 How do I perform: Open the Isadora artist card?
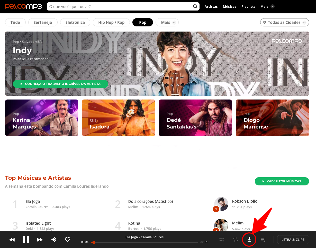(118, 118)
